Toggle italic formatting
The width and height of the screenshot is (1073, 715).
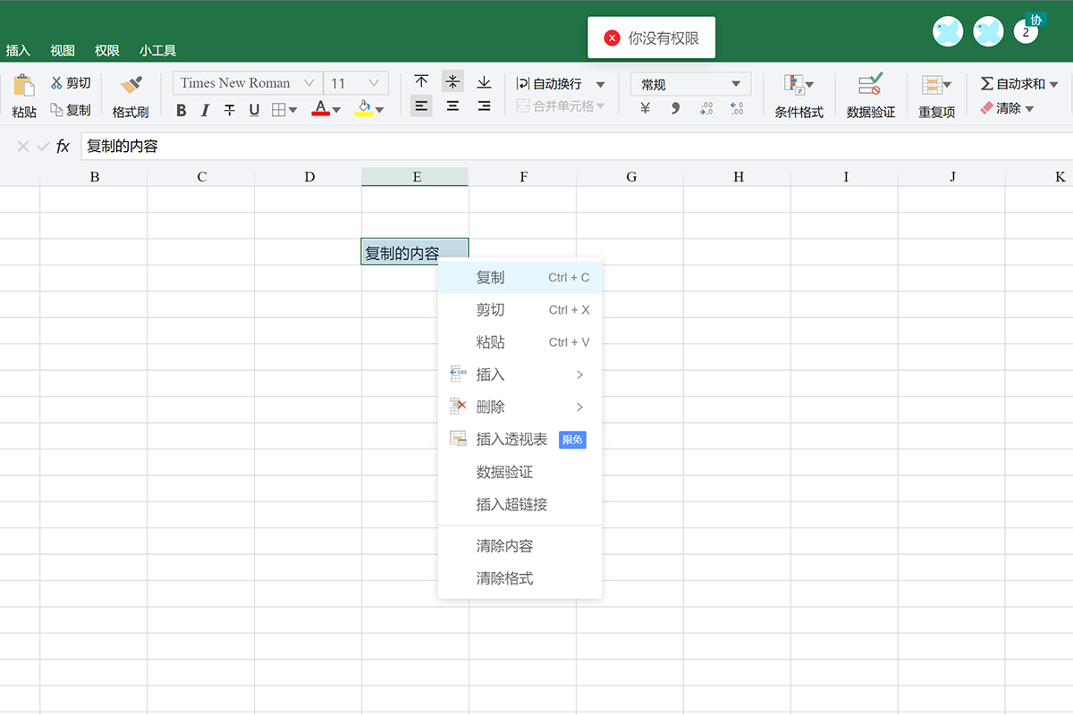pyautogui.click(x=206, y=110)
